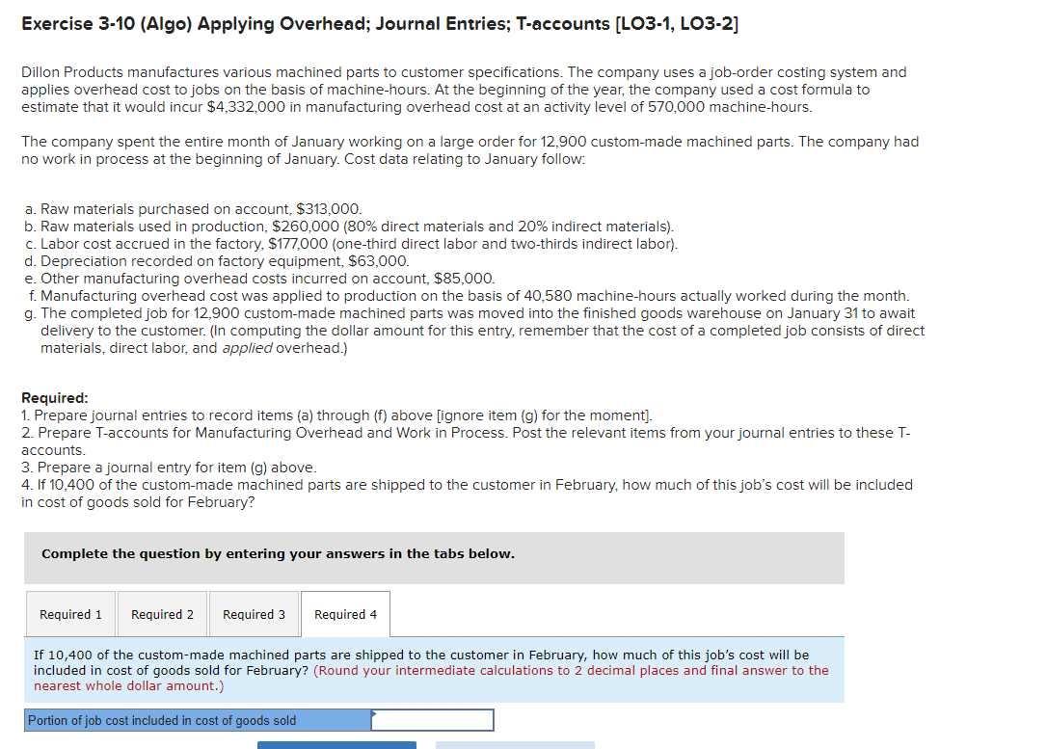The image size is (1047, 749).
Task: Click the dark blue button below the answer field
Action: coord(336,745)
